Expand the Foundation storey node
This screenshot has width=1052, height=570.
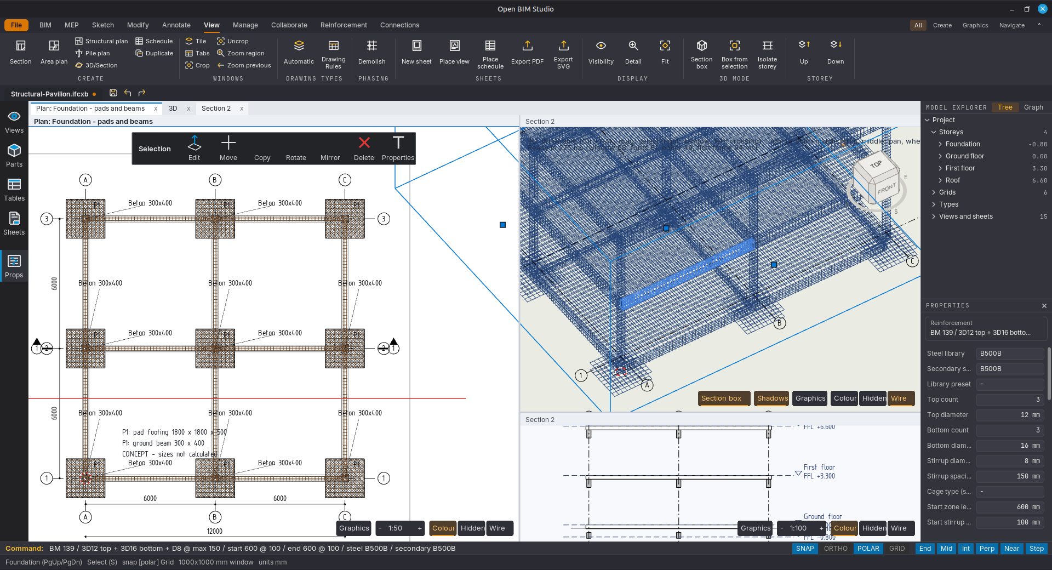point(940,144)
